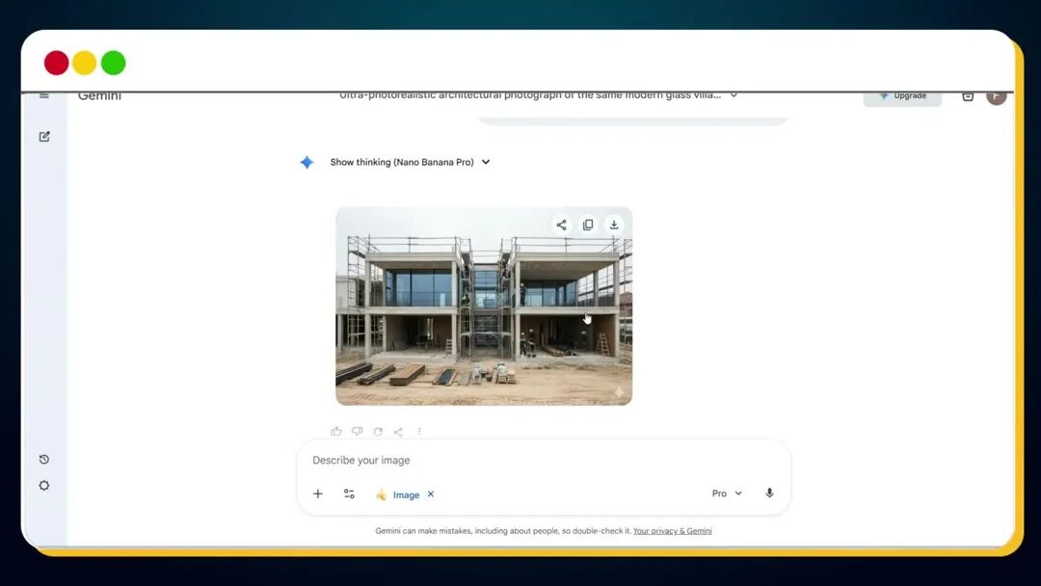Add attachment with the plus icon

point(318,493)
